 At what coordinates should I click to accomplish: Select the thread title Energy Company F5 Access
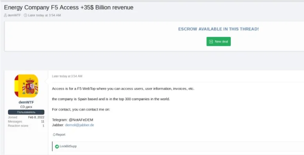tap(68, 7)
